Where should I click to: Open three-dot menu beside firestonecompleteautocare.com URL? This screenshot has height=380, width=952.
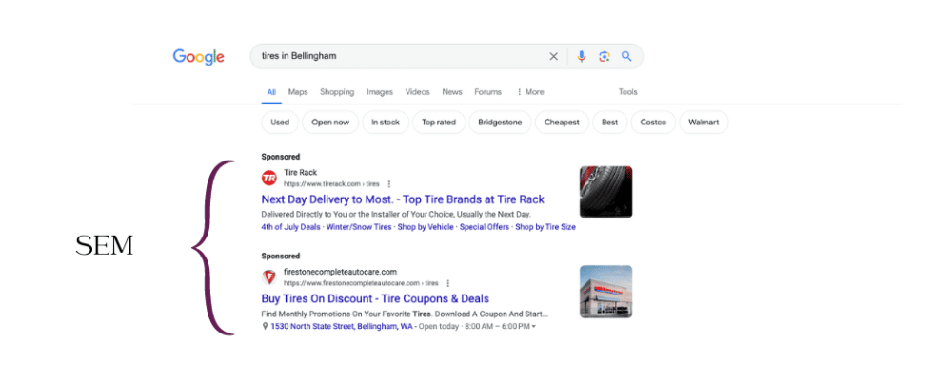click(447, 283)
